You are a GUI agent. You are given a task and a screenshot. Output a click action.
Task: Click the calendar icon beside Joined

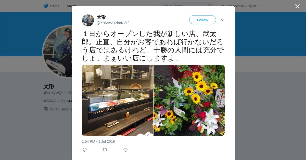(46, 109)
